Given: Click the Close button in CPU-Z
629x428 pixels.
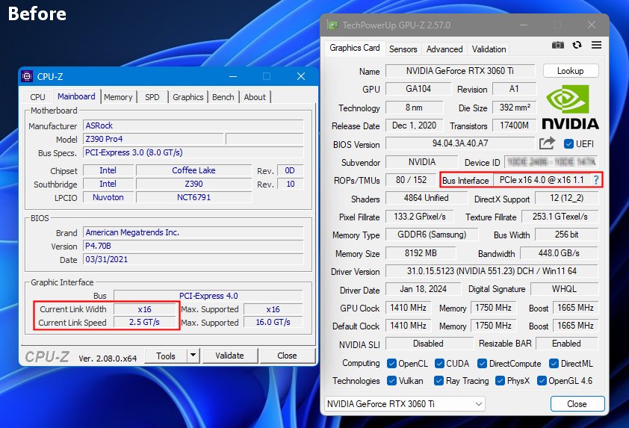Looking at the screenshot, I should tap(287, 356).
